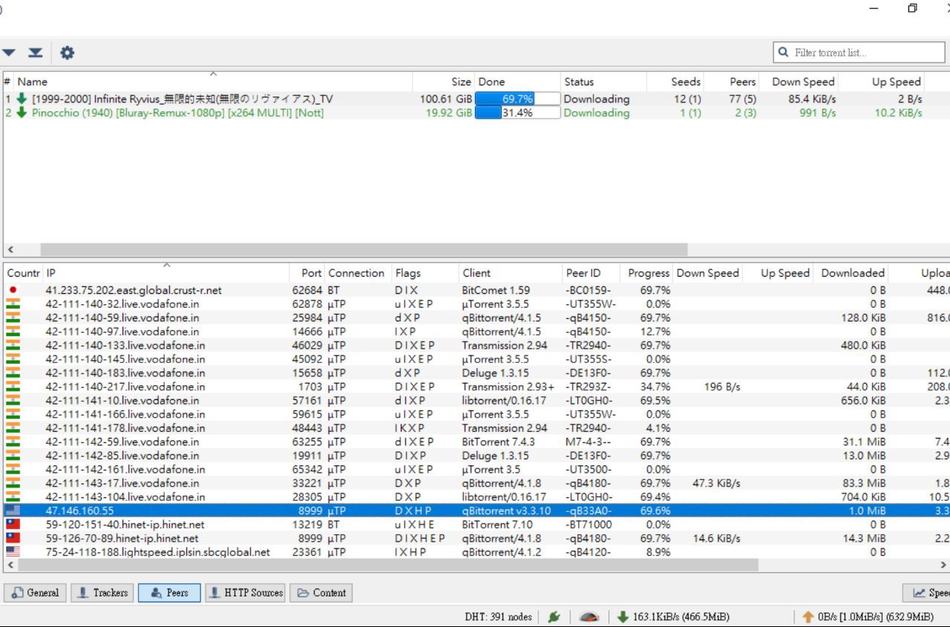
Task: Select peer 47.146.160.55 IP cell
Action: [80, 511]
